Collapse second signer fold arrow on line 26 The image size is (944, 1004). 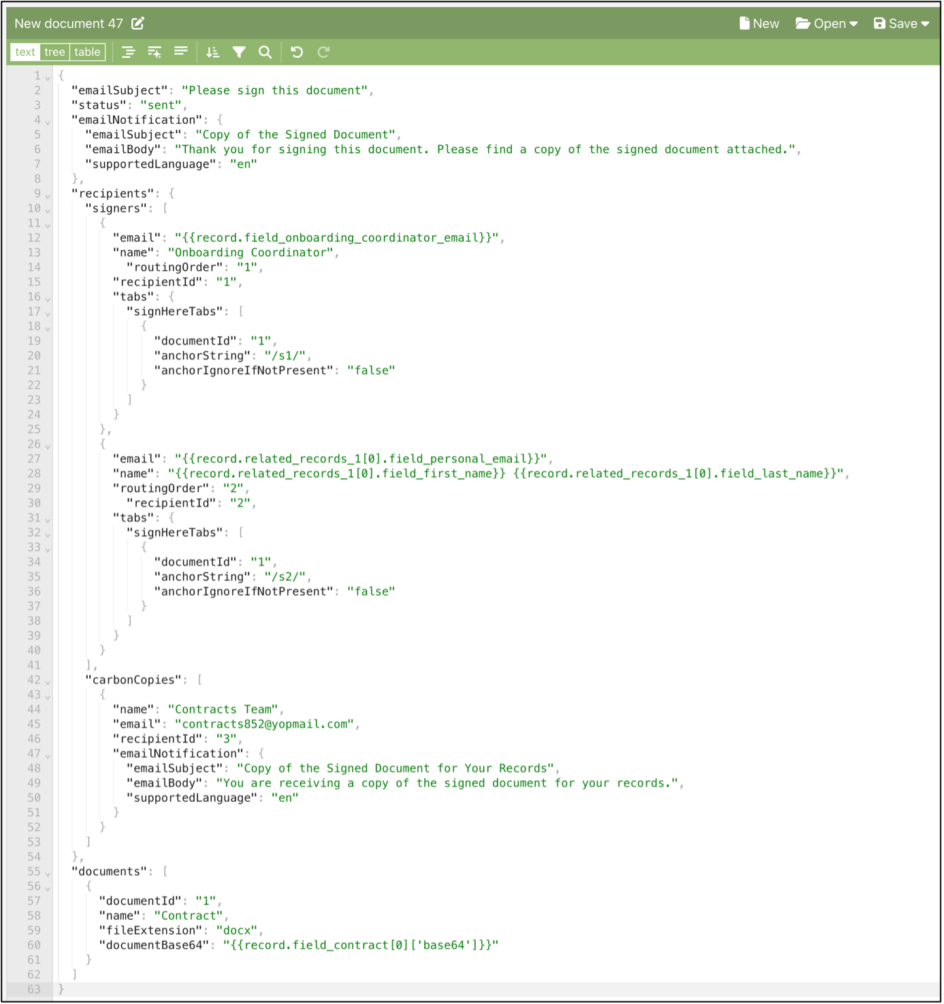pyautogui.click(x=48, y=446)
